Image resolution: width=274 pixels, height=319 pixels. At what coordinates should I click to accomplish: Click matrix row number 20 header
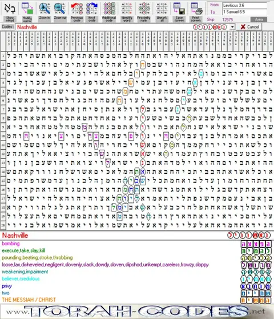(3, 225)
